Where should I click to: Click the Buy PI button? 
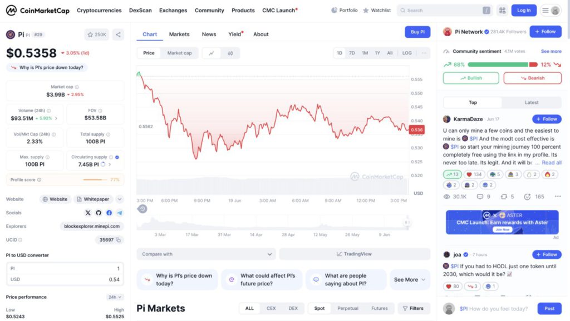coord(417,32)
